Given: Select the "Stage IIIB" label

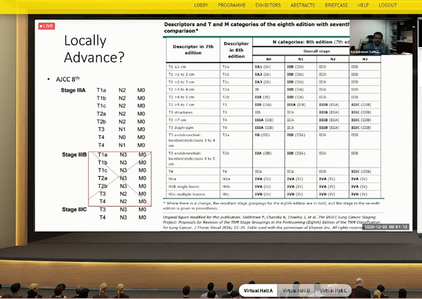Looking at the screenshot, I should point(74,155).
